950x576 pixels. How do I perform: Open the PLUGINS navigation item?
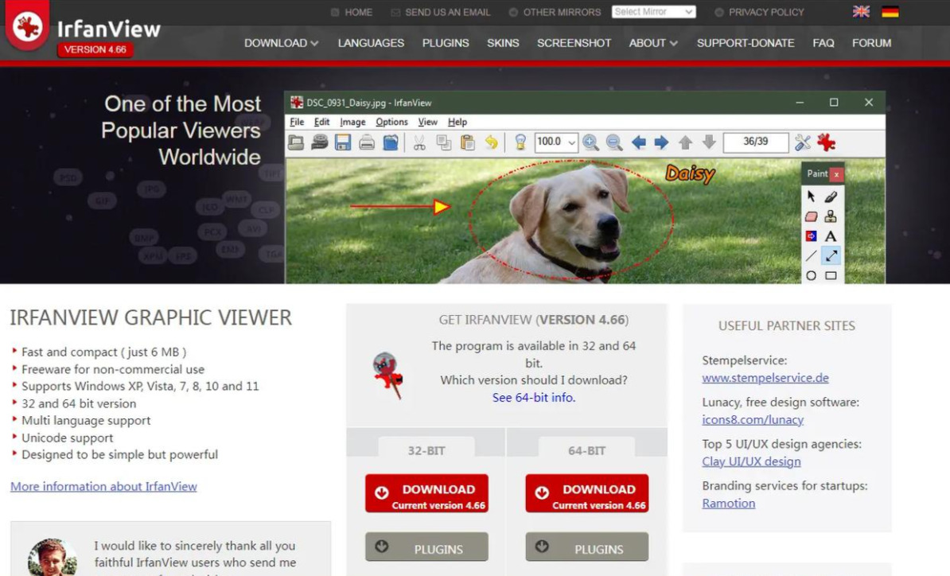click(x=446, y=43)
